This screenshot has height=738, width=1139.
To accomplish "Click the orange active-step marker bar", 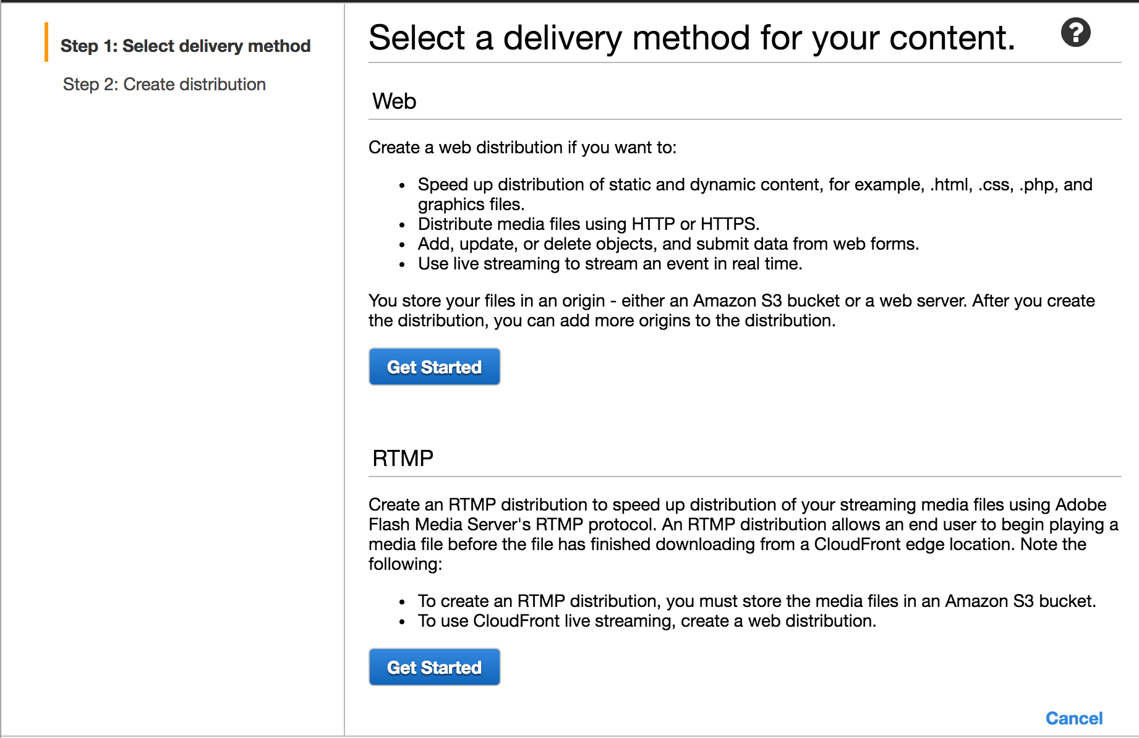I will [46, 42].
